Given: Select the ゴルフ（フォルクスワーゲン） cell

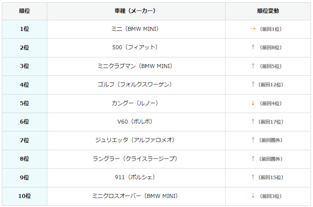Looking at the screenshot, I should coord(136,85).
